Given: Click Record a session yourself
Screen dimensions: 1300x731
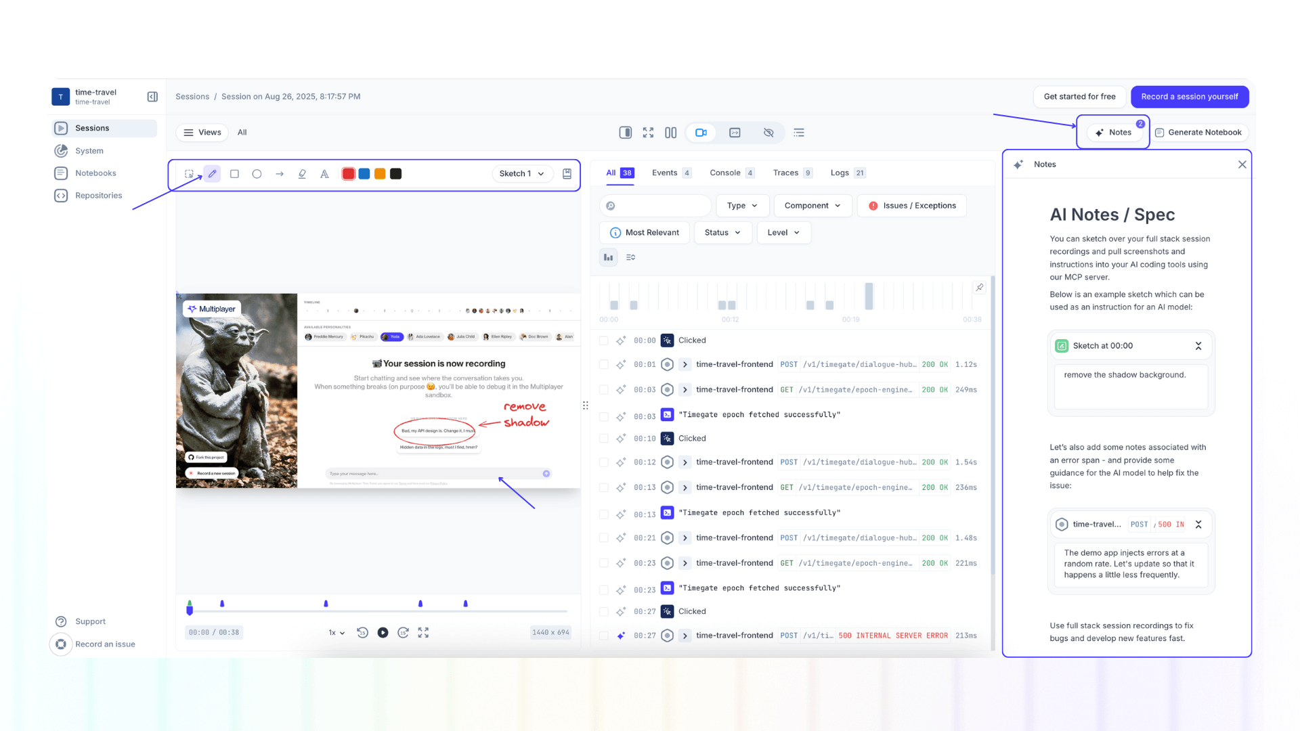Looking at the screenshot, I should coord(1190,97).
